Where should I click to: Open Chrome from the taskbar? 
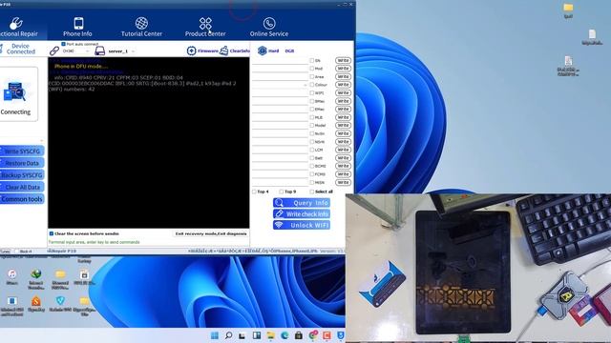313,335
